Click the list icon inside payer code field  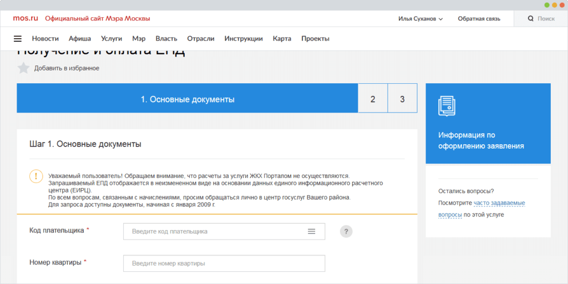tap(311, 231)
